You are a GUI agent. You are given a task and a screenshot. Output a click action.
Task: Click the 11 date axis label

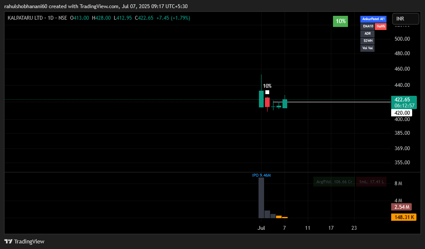click(308, 228)
